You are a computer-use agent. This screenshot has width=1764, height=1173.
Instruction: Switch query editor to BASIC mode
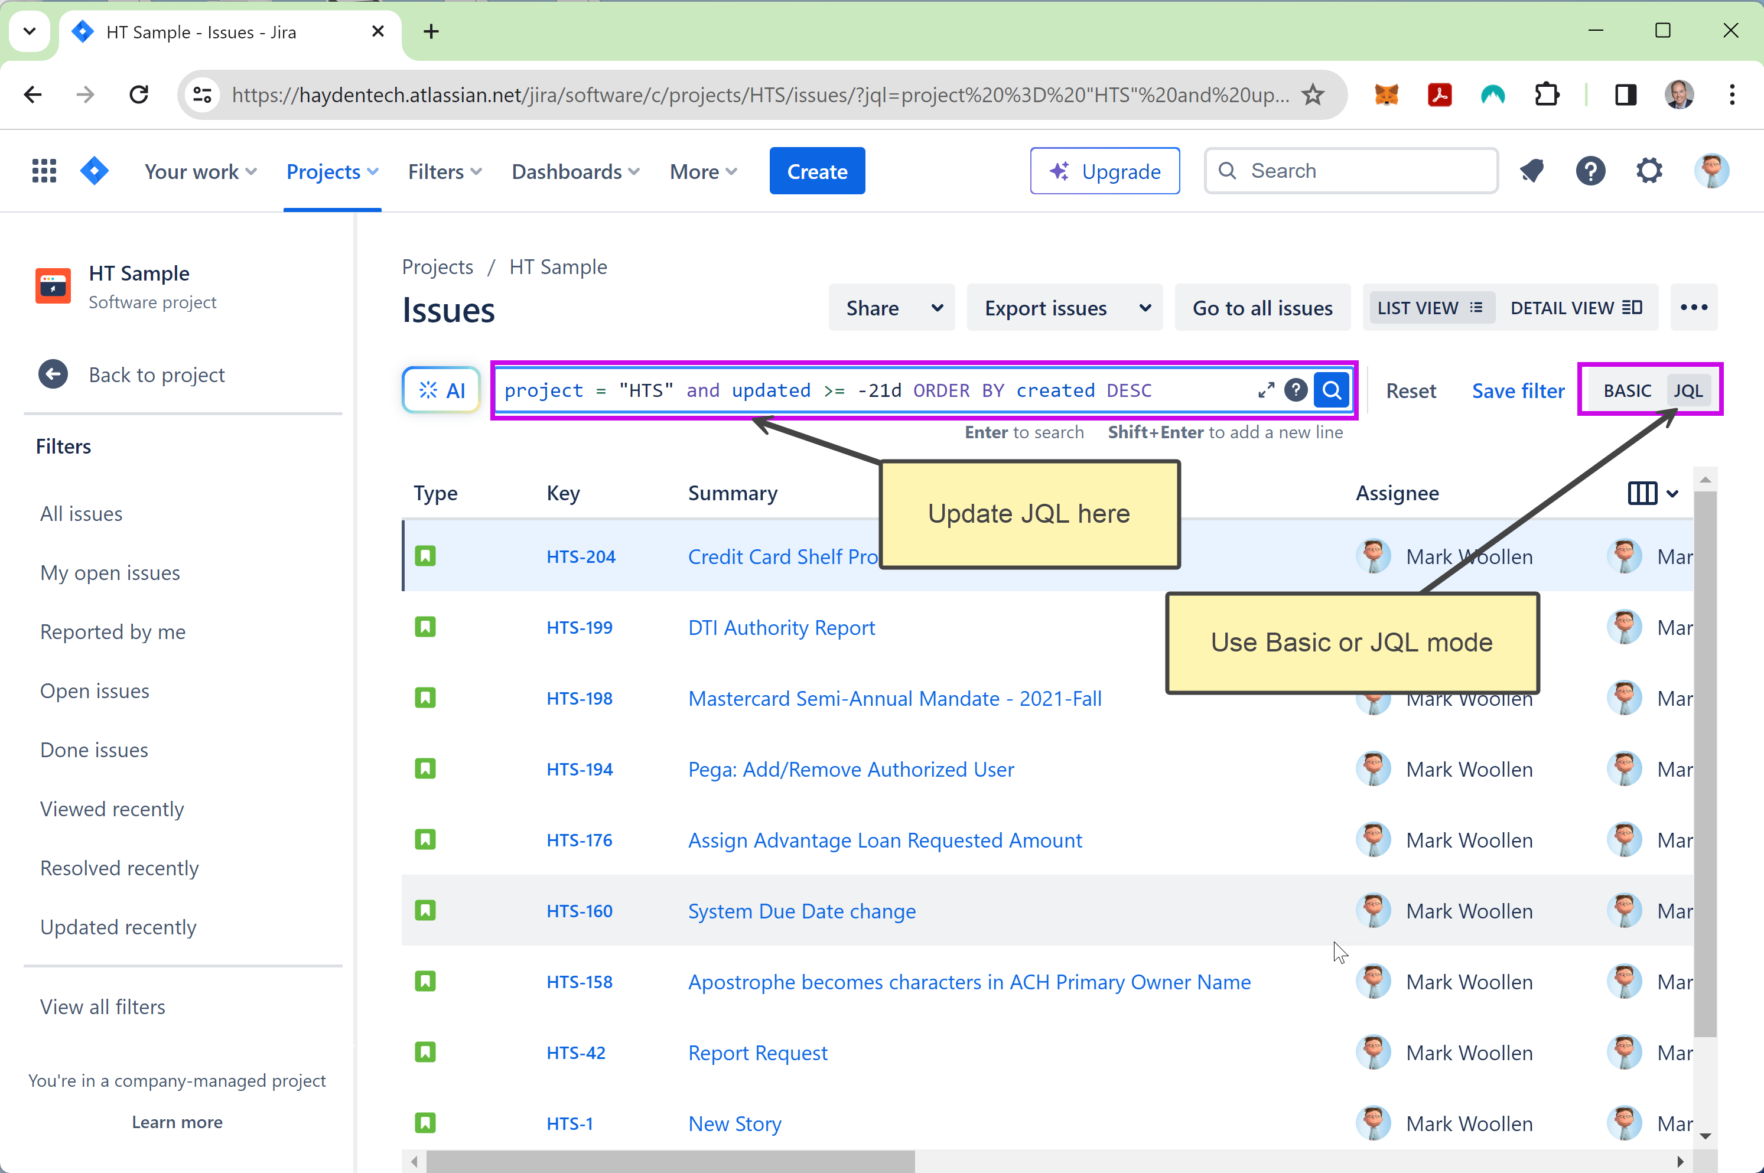(1627, 390)
